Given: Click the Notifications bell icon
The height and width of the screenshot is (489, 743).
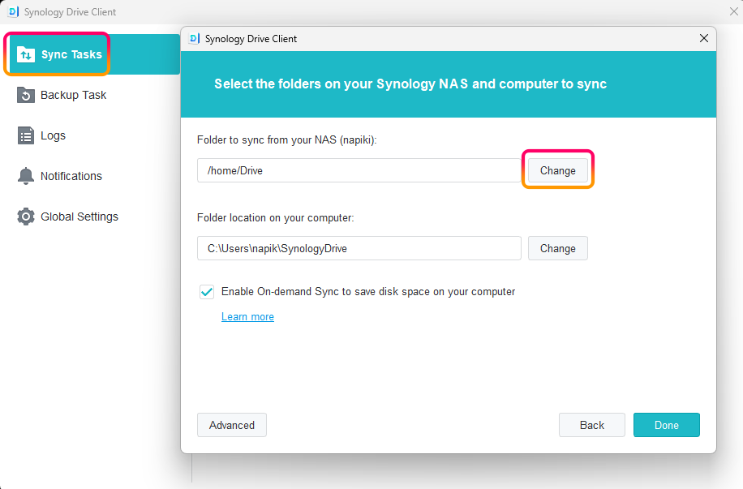Looking at the screenshot, I should [26, 176].
